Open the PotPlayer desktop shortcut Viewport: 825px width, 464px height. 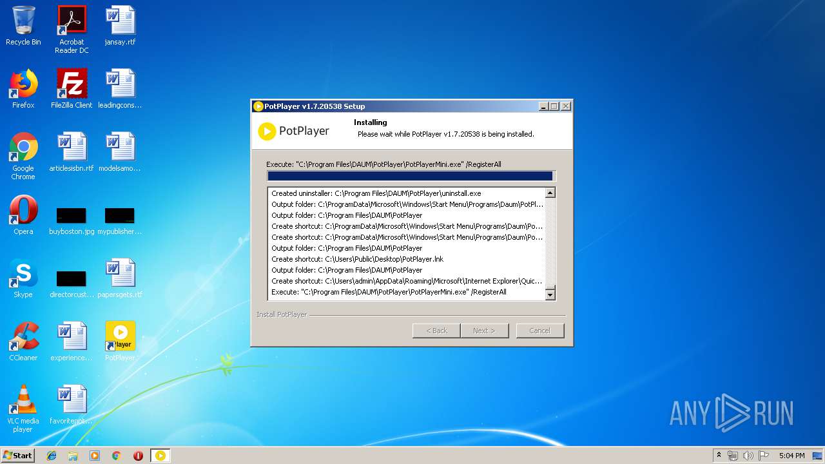click(x=120, y=342)
